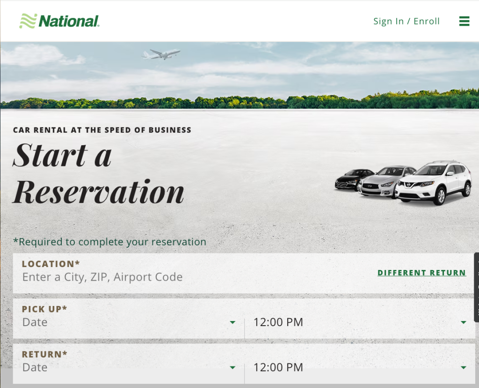
Task: Click the National logo
Action: [59, 21]
